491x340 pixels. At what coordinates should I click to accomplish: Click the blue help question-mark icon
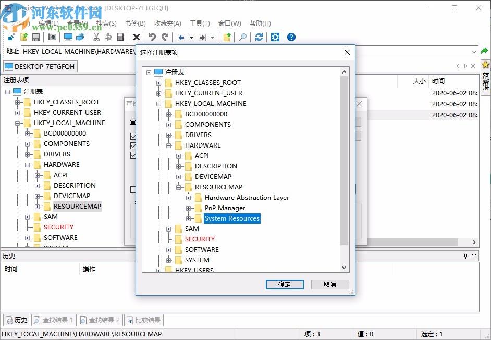pyautogui.click(x=291, y=38)
